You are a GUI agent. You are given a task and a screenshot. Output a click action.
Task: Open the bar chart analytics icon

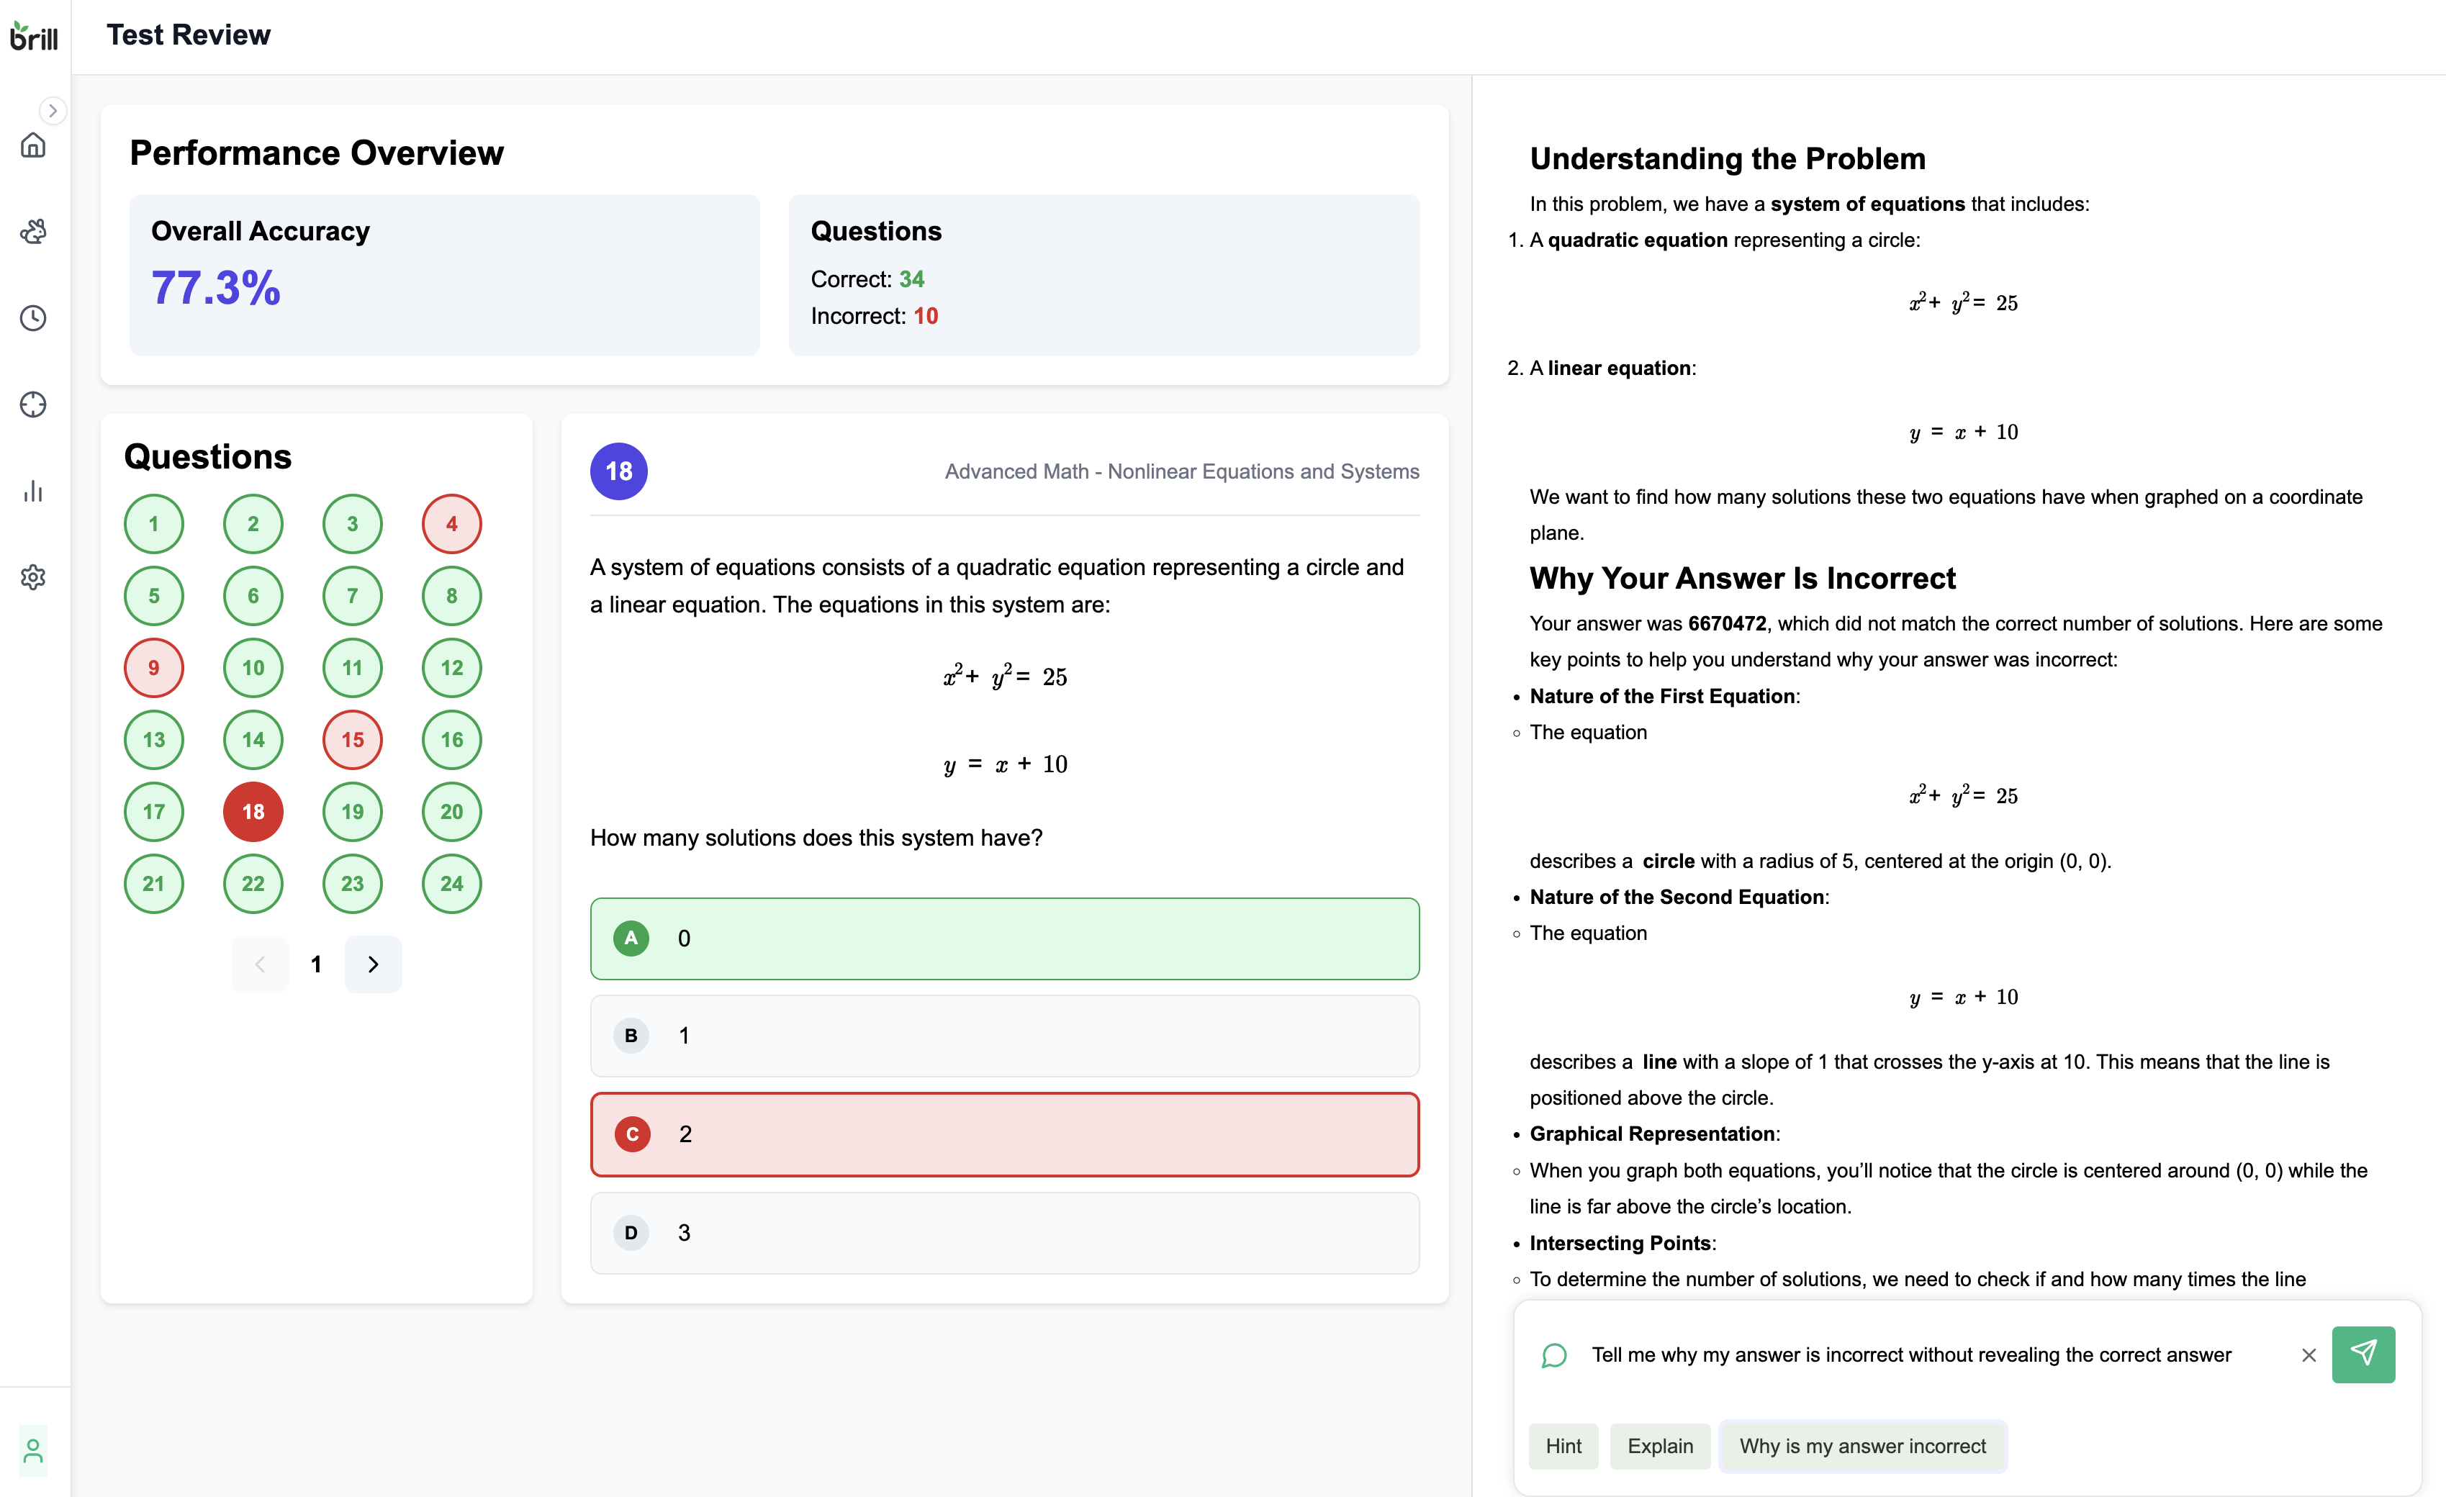[33, 490]
